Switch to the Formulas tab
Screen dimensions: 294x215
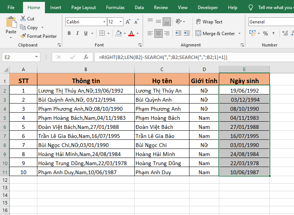pyautogui.click(x=115, y=8)
